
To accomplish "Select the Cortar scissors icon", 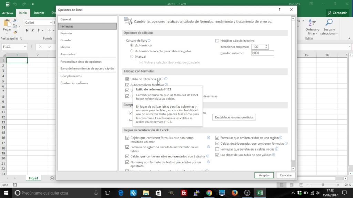I will (x=15, y=21).
